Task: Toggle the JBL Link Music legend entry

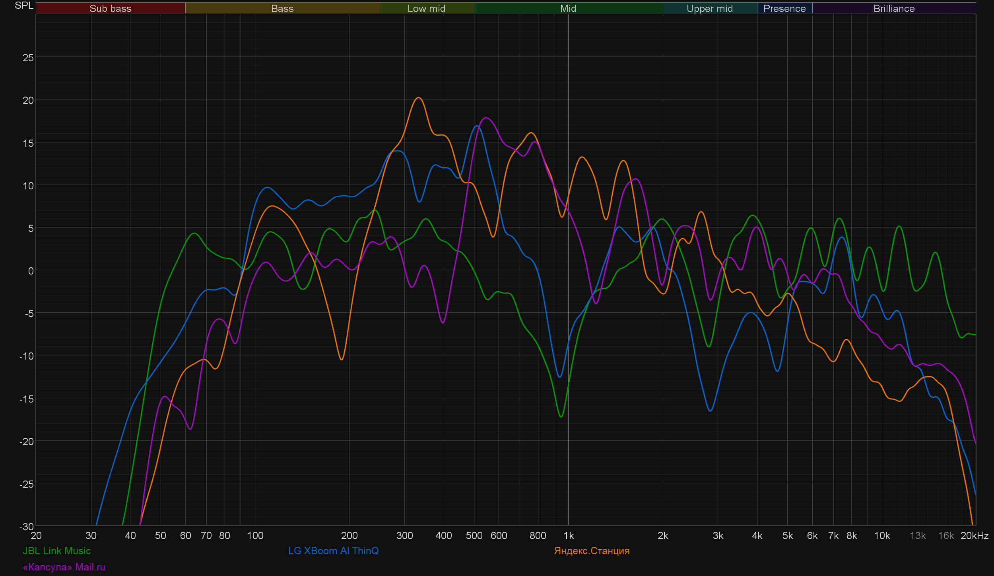Action: [x=57, y=551]
